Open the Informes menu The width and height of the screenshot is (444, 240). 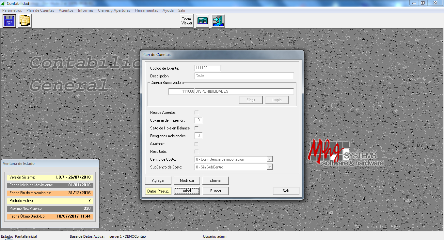86,10
